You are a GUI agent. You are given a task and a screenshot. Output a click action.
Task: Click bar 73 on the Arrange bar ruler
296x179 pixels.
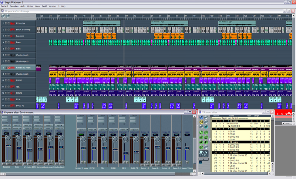point(135,16)
